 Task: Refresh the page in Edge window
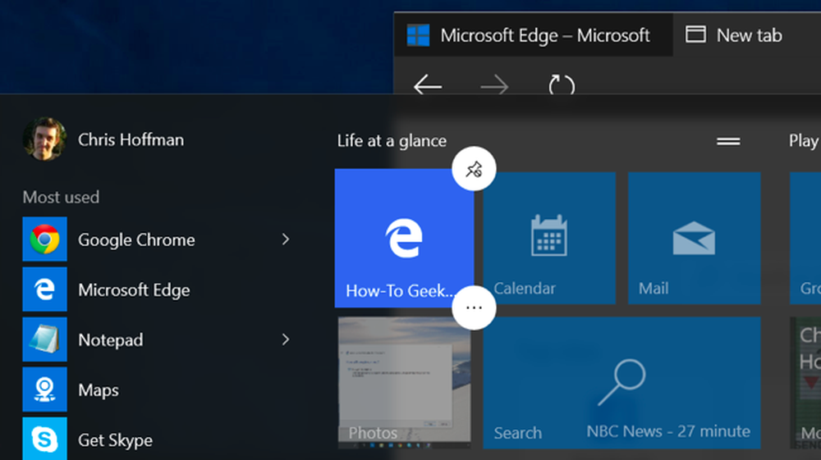[562, 84]
